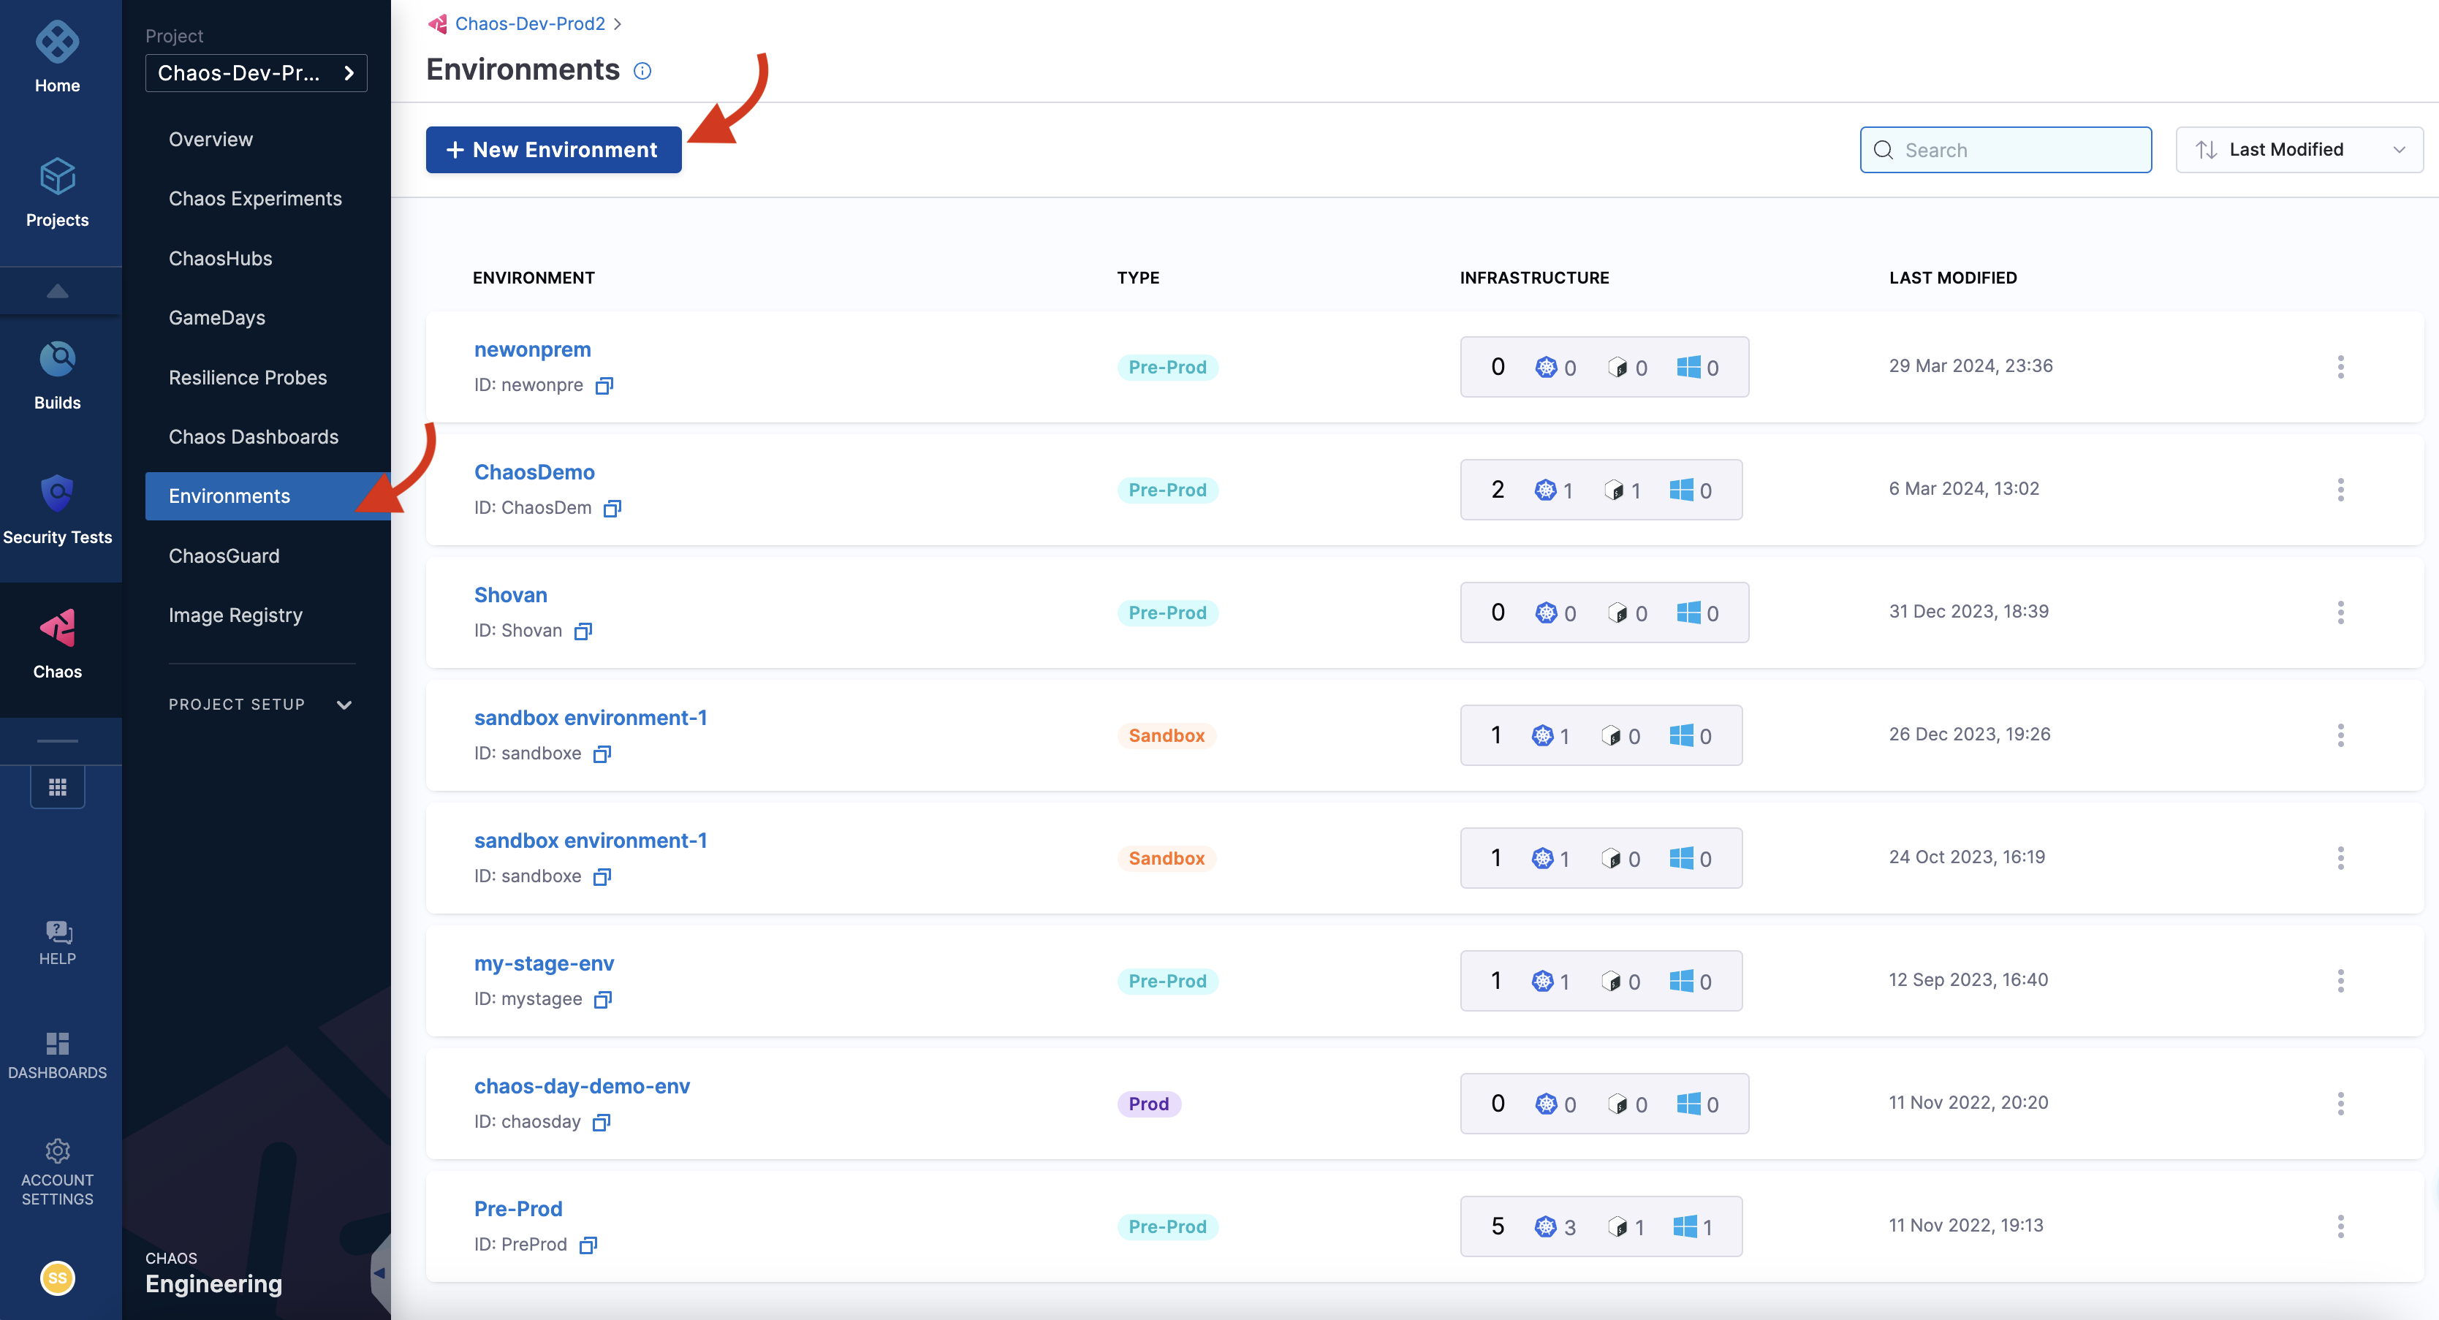Viewport: 2439px width, 1320px height.
Task: Copy the chaosday environment ID
Action: click(602, 1122)
